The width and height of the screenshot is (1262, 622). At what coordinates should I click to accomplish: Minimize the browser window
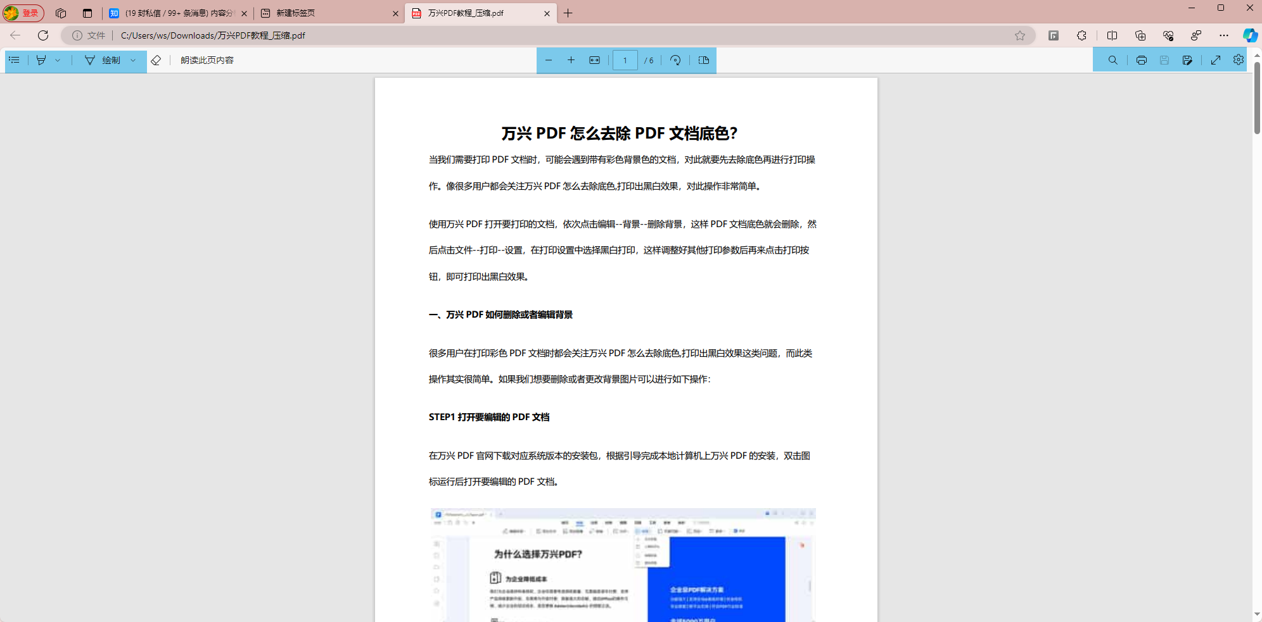coord(1192,8)
